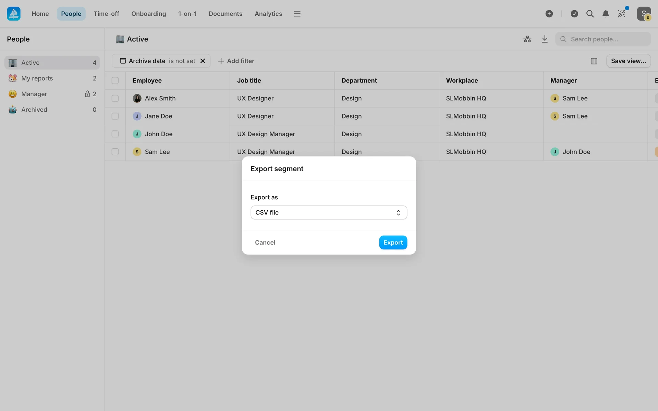Switch to the Analytics tab
This screenshot has width=658, height=411.
pyautogui.click(x=268, y=14)
